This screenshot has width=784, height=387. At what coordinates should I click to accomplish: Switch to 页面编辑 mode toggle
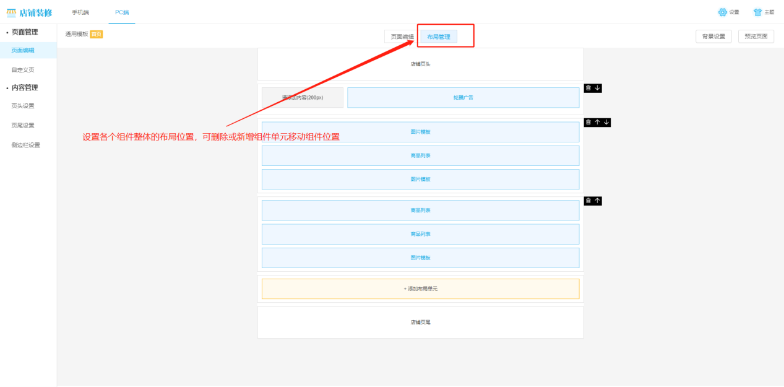tap(402, 37)
